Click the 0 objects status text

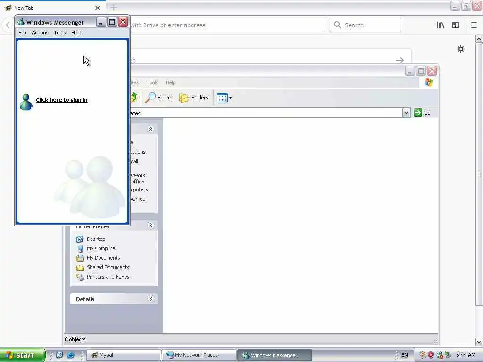pyautogui.click(x=75, y=339)
